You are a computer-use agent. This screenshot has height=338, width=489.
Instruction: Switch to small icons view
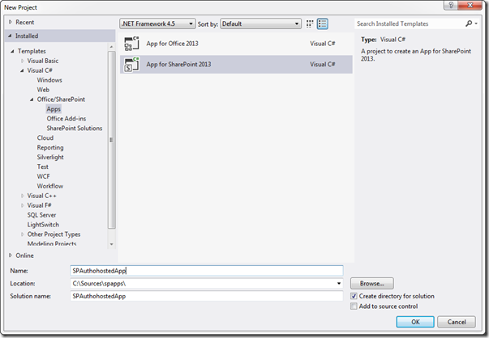click(310, 23)
